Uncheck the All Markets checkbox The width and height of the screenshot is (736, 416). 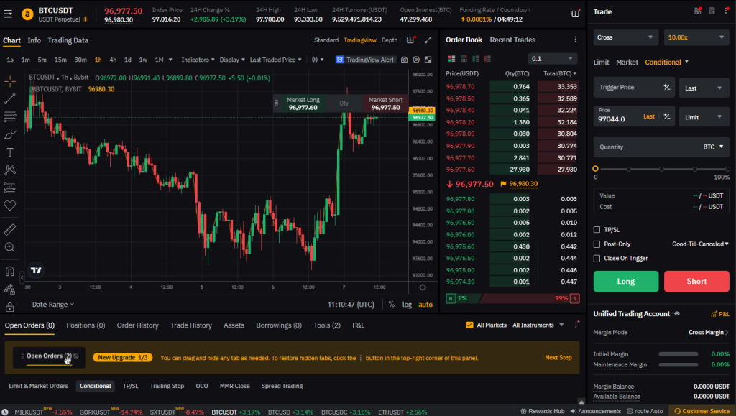click(x=470, y=325)
